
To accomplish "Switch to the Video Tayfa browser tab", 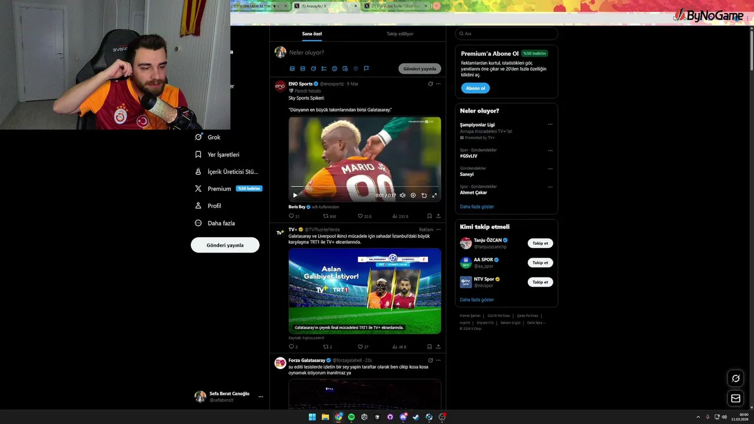I will pos(395,6).
